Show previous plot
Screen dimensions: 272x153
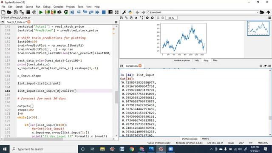(147, 18)
